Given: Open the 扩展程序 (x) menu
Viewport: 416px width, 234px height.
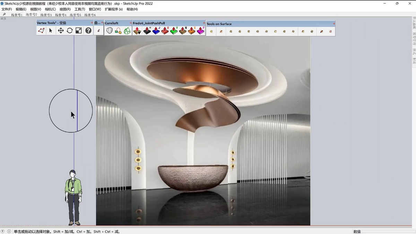Looking at the screenshot, I should click(114, 9).
